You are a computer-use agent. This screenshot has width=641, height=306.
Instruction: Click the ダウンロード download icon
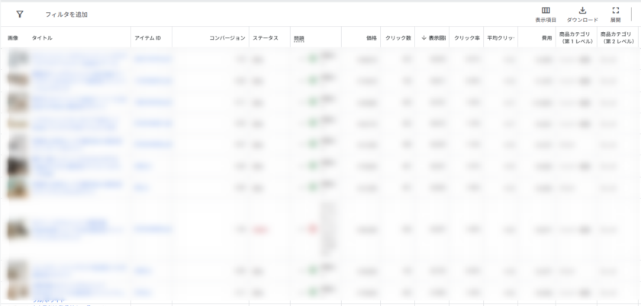(x=582, y=11)
